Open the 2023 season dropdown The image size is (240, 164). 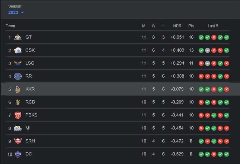tap(13, 12)
